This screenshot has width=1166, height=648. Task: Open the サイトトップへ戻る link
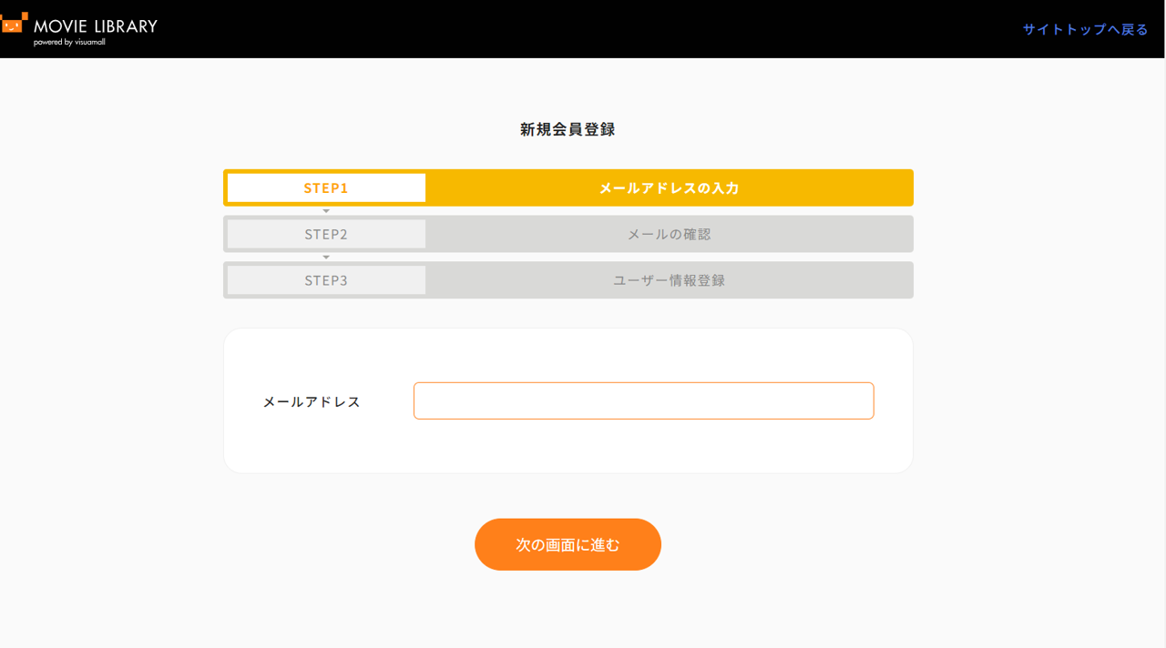pos(1085,29)
